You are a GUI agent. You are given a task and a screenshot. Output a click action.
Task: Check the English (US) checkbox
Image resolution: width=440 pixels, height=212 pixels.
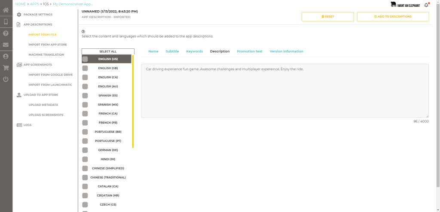85,59
